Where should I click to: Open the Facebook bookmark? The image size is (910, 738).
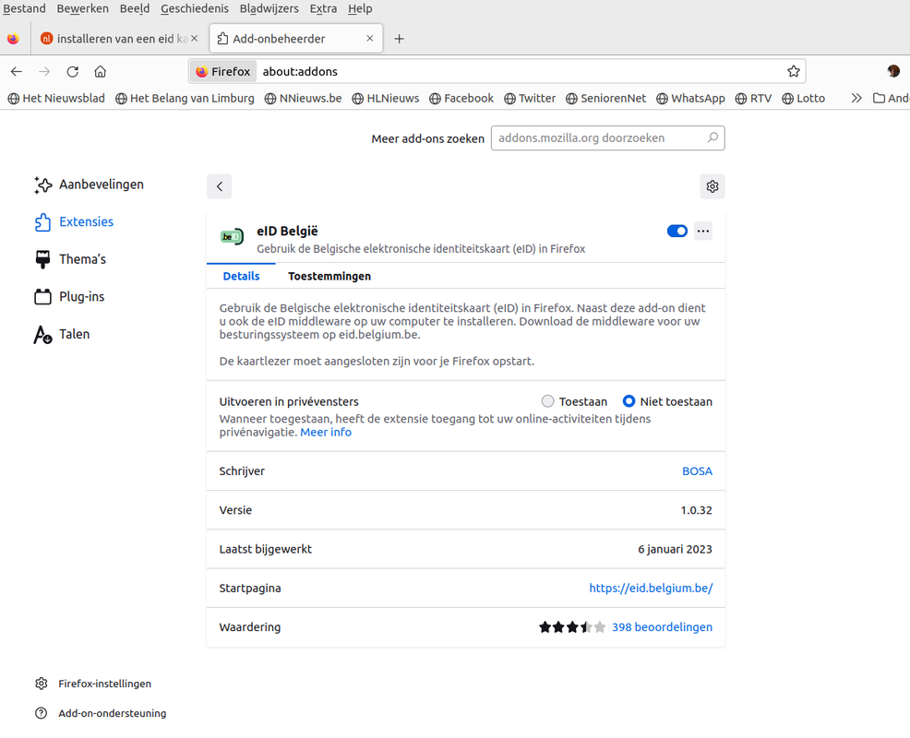pos(461,98)
